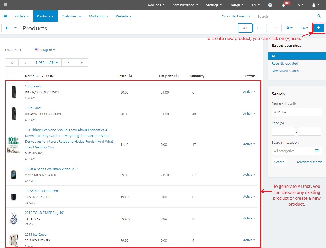Go to the next results page
The height and width of the screenshot is (248, 326).
coord(68,63)
